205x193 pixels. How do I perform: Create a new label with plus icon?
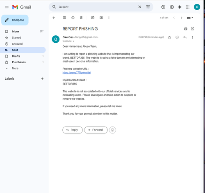[x=42, y=78]
